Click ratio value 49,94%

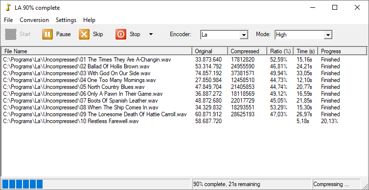pyautogui.click(x=278, y=73)
